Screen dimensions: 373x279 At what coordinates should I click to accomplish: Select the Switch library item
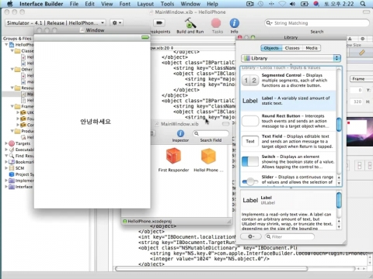point(288,162)
